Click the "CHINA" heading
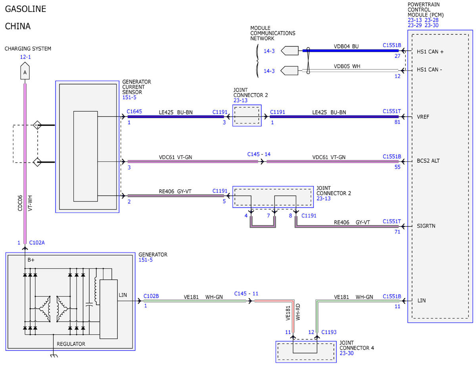The height and width of the screenshot is (367, 476). [x=18, y=27]
